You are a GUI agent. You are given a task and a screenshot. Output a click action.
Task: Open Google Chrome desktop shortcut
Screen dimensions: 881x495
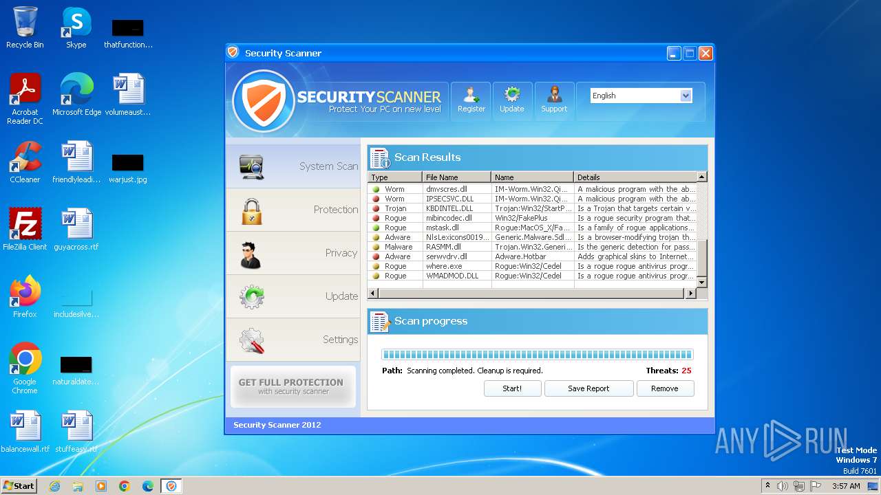[25, 368]
